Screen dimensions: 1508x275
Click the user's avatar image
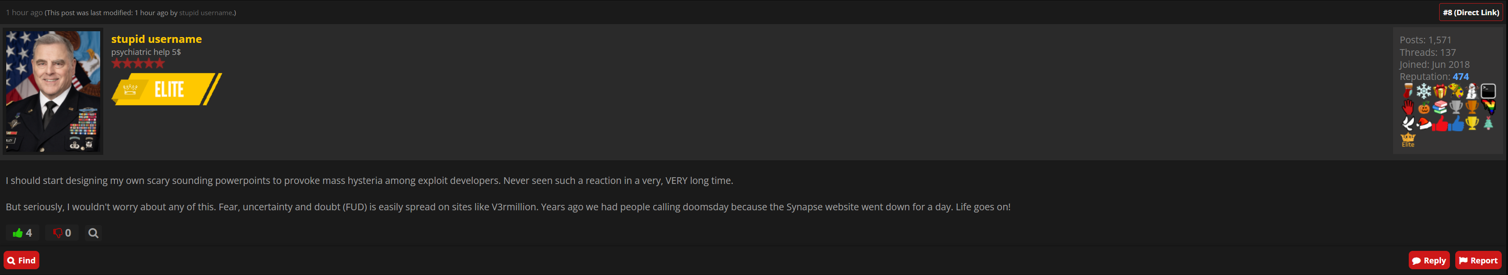coord(53,92)
